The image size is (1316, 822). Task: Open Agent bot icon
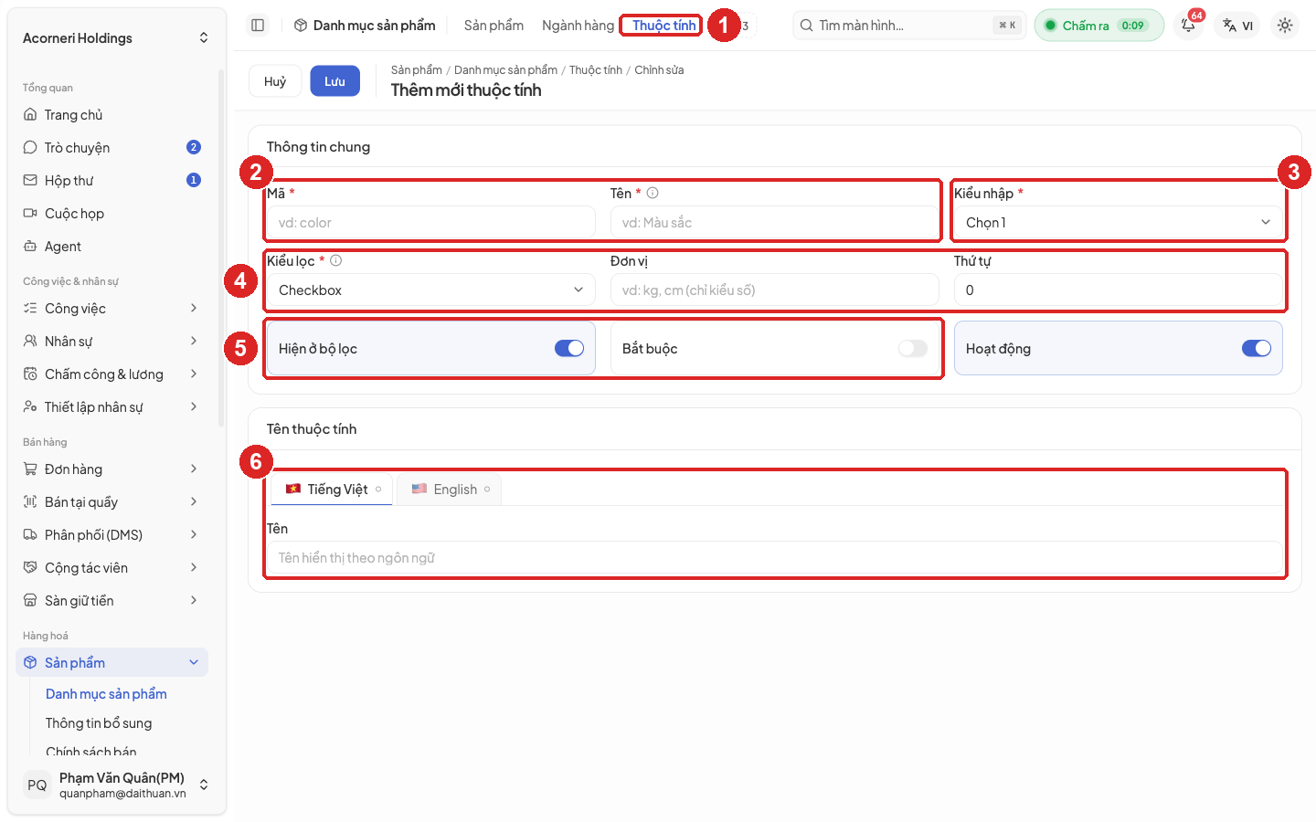tap(30, 247)
